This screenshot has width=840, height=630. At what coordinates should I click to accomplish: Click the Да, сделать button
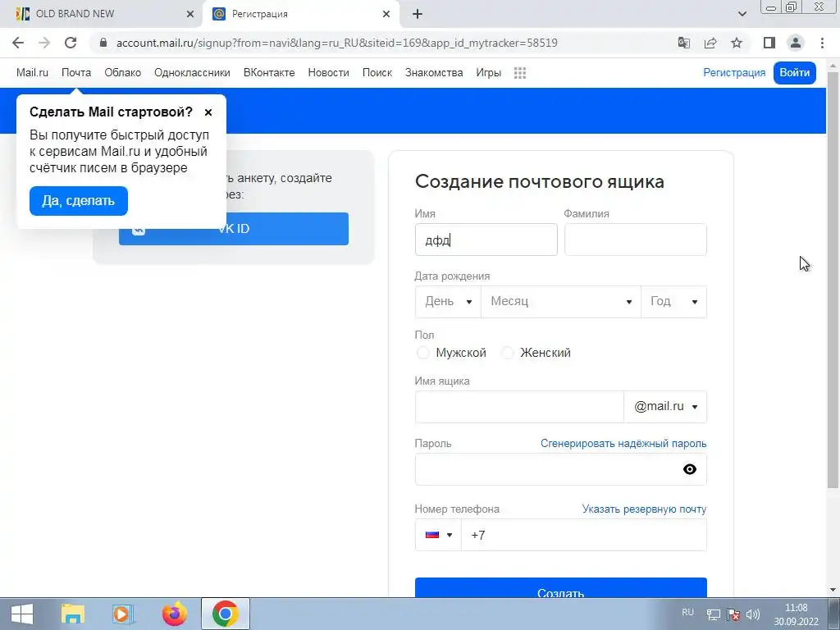(78, 201)
